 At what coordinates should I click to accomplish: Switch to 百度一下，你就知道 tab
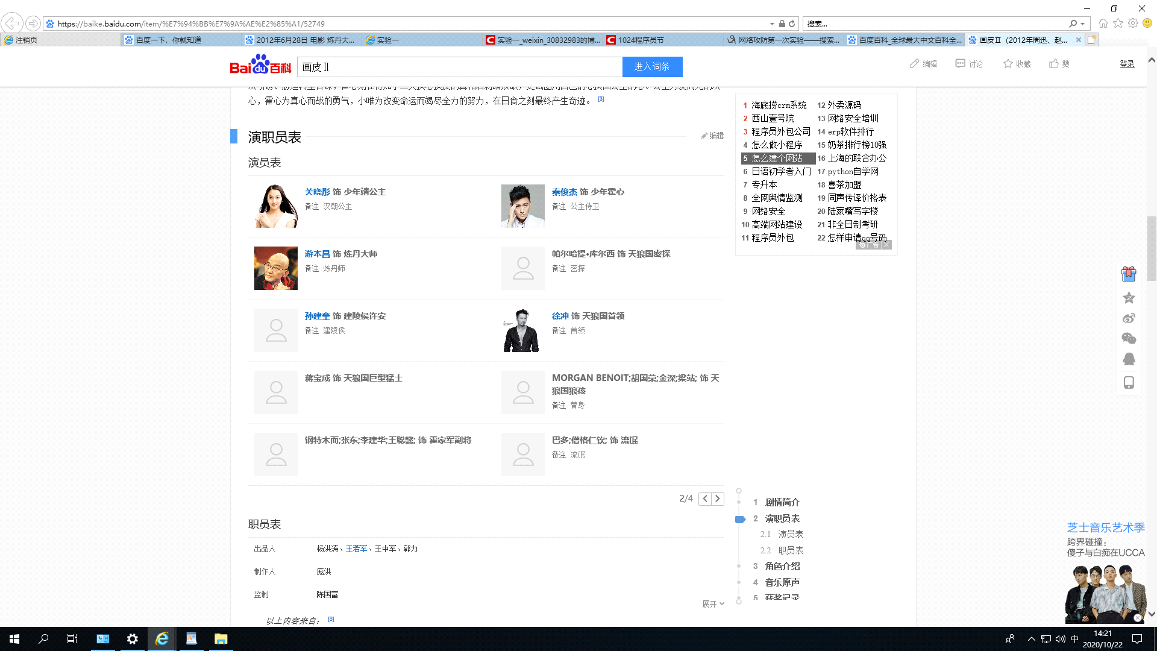pos(169,40)
